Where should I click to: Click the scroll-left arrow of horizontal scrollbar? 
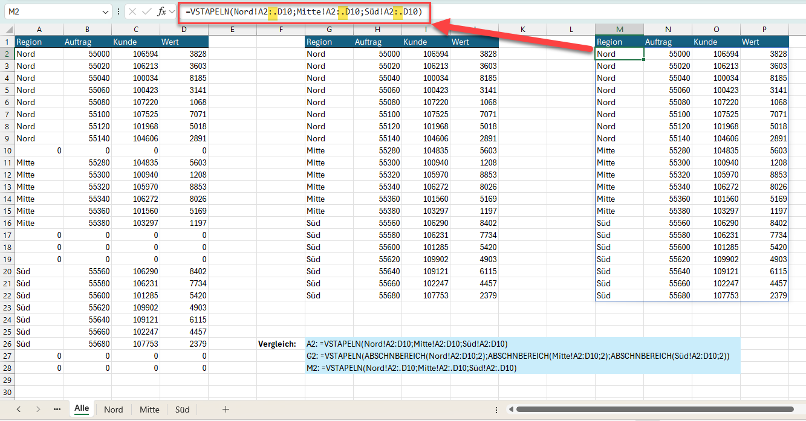pyautogui.click(x=510, y=410)
